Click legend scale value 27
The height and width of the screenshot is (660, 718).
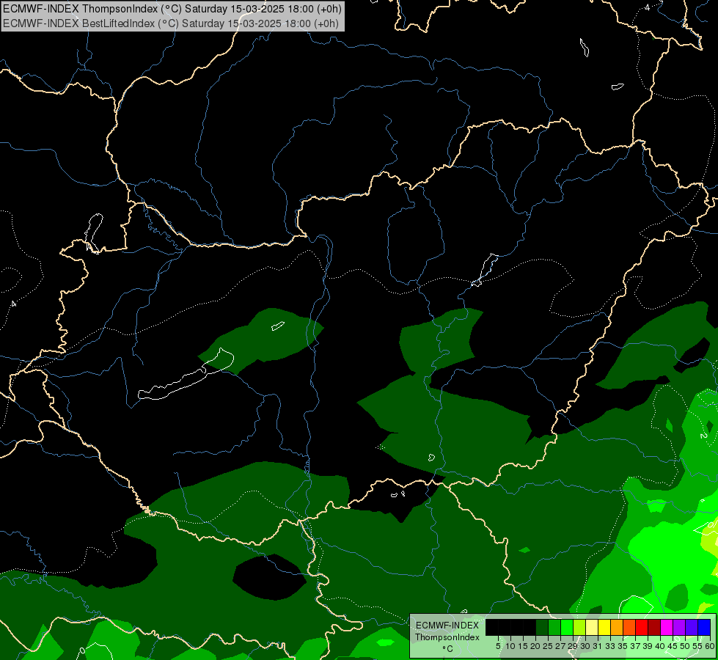pos(560,646)
